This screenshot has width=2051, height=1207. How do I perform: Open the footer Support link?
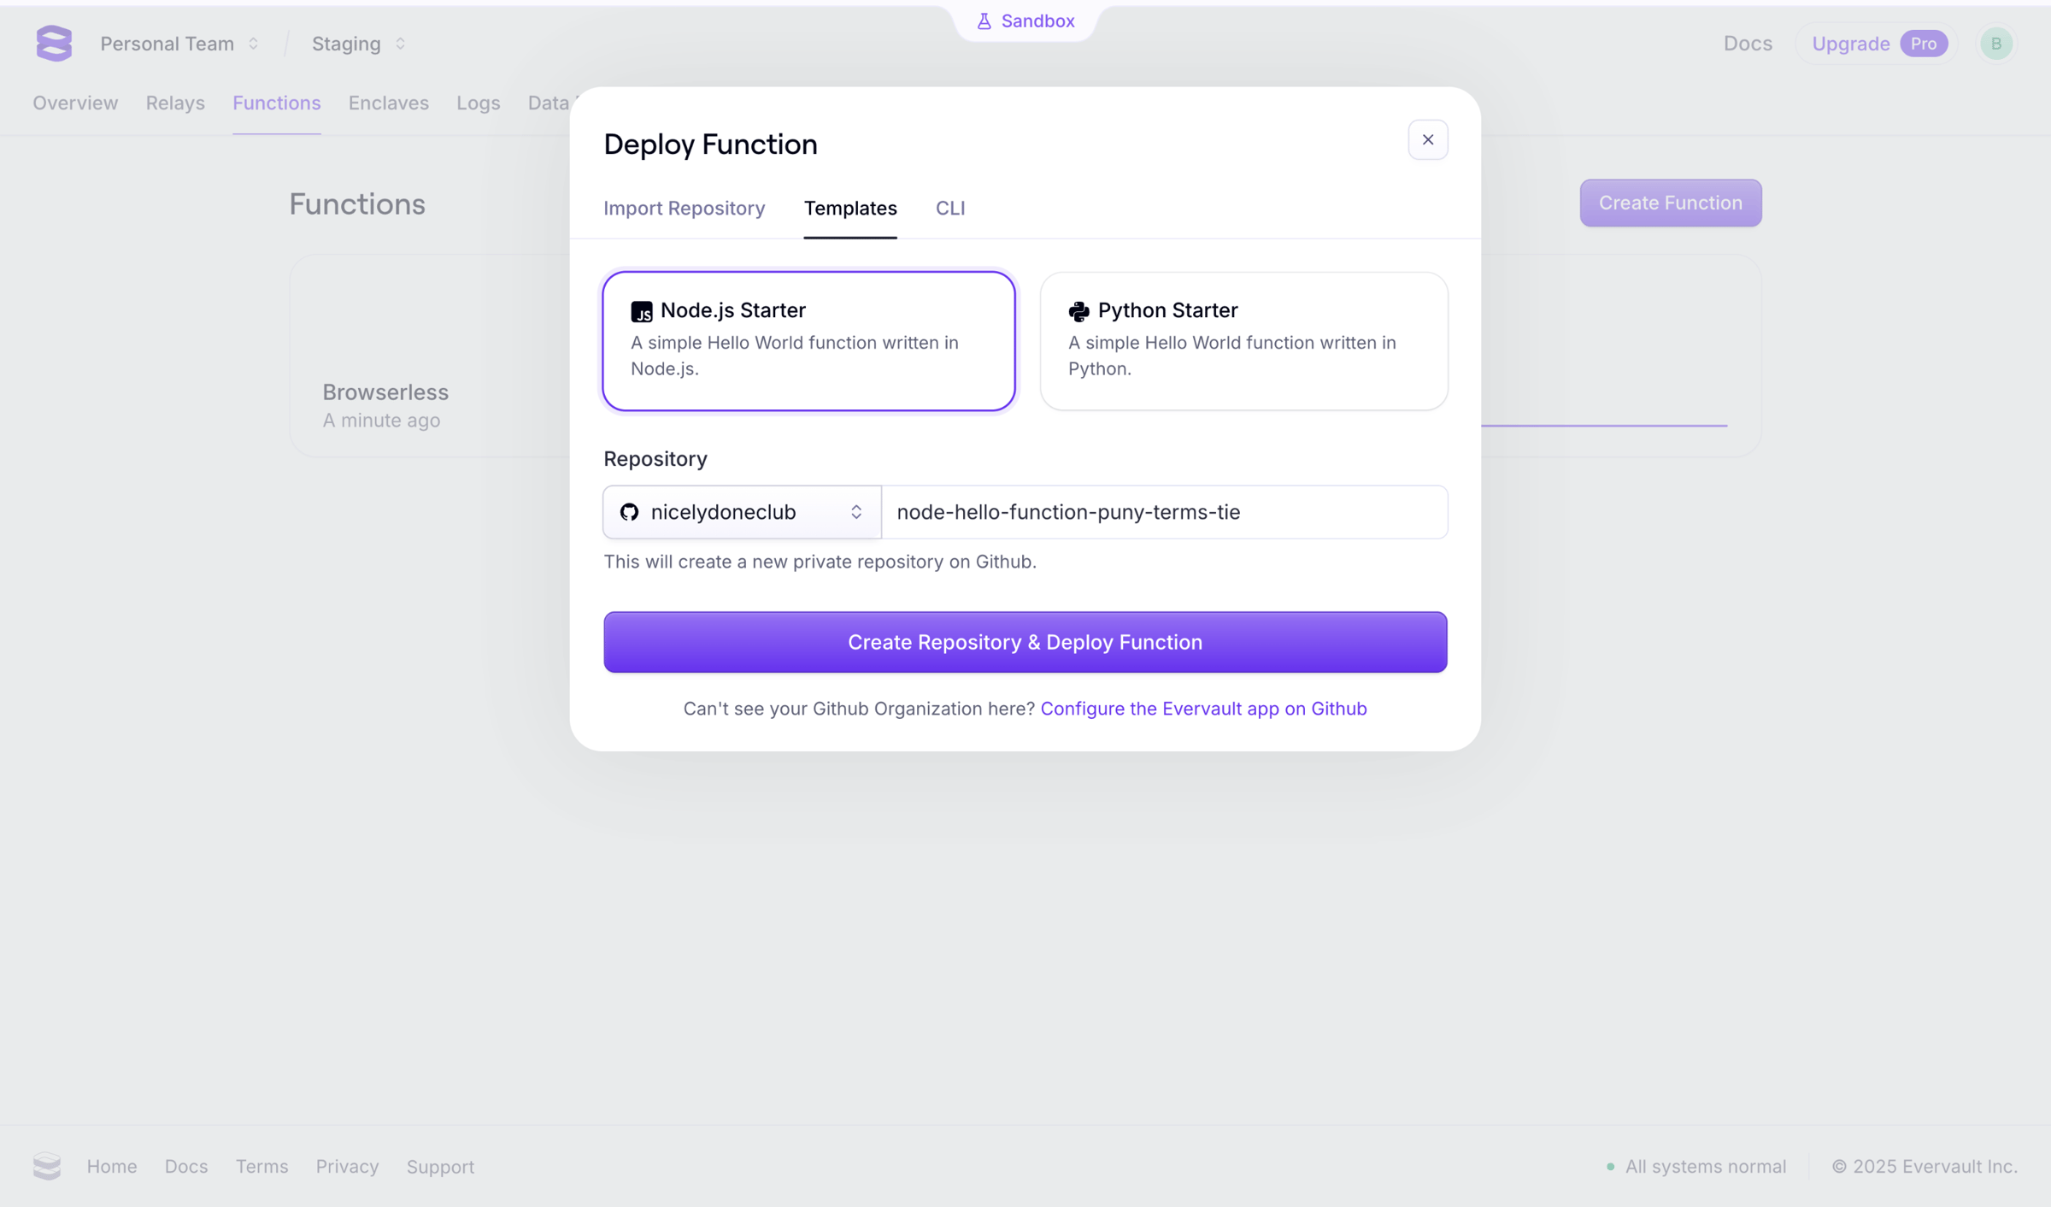click(x=440, y=1167)
